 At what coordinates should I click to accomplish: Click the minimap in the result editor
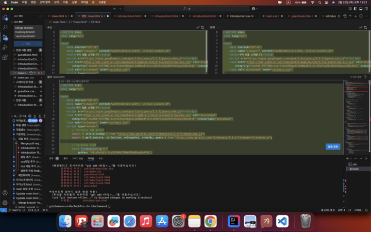[356, 117]
